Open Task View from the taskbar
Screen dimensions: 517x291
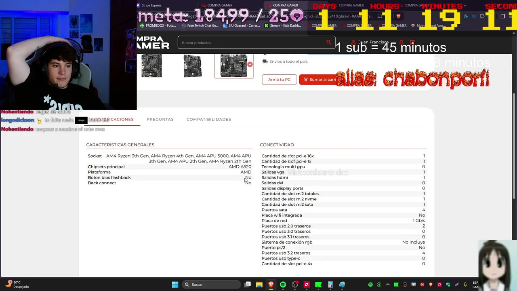(x=248, y=285)
